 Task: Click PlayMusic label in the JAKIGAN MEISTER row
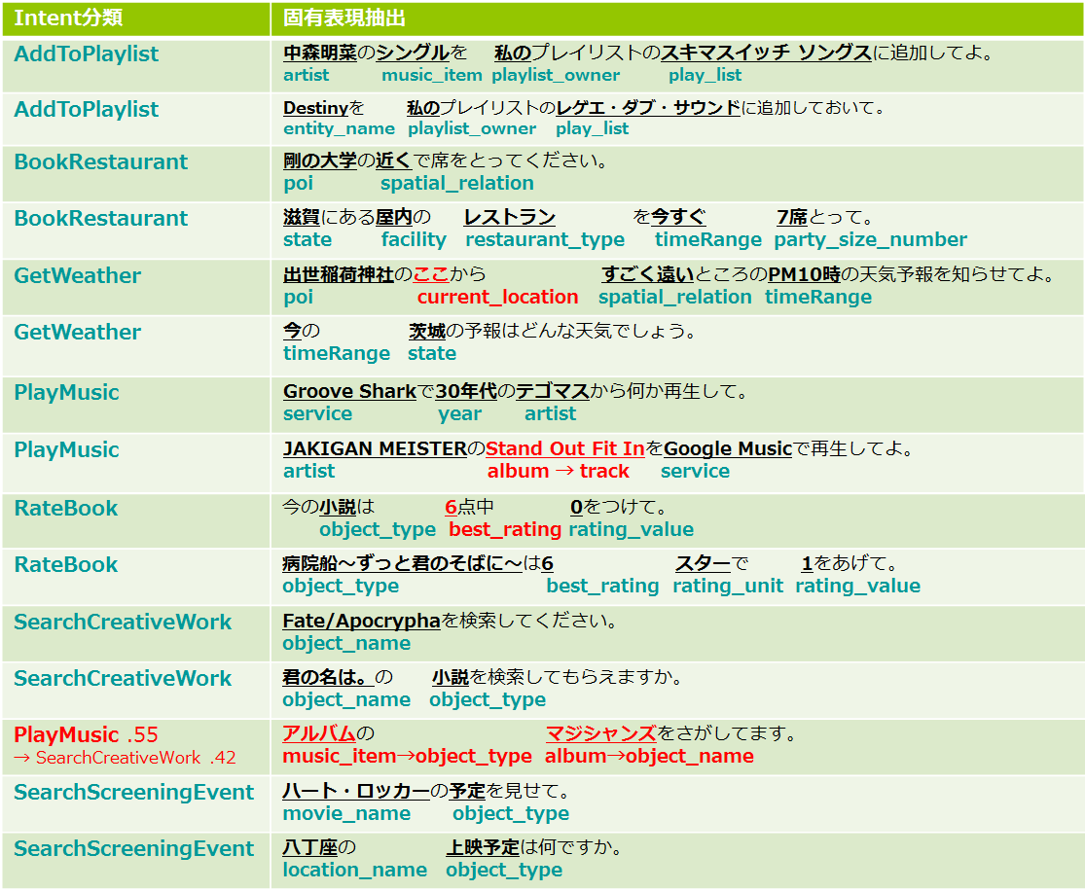coord(66,450)
